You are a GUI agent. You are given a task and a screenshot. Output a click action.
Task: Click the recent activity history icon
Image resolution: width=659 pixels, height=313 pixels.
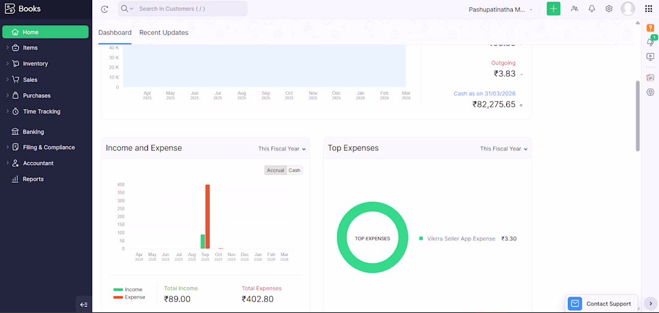[105, 9]
